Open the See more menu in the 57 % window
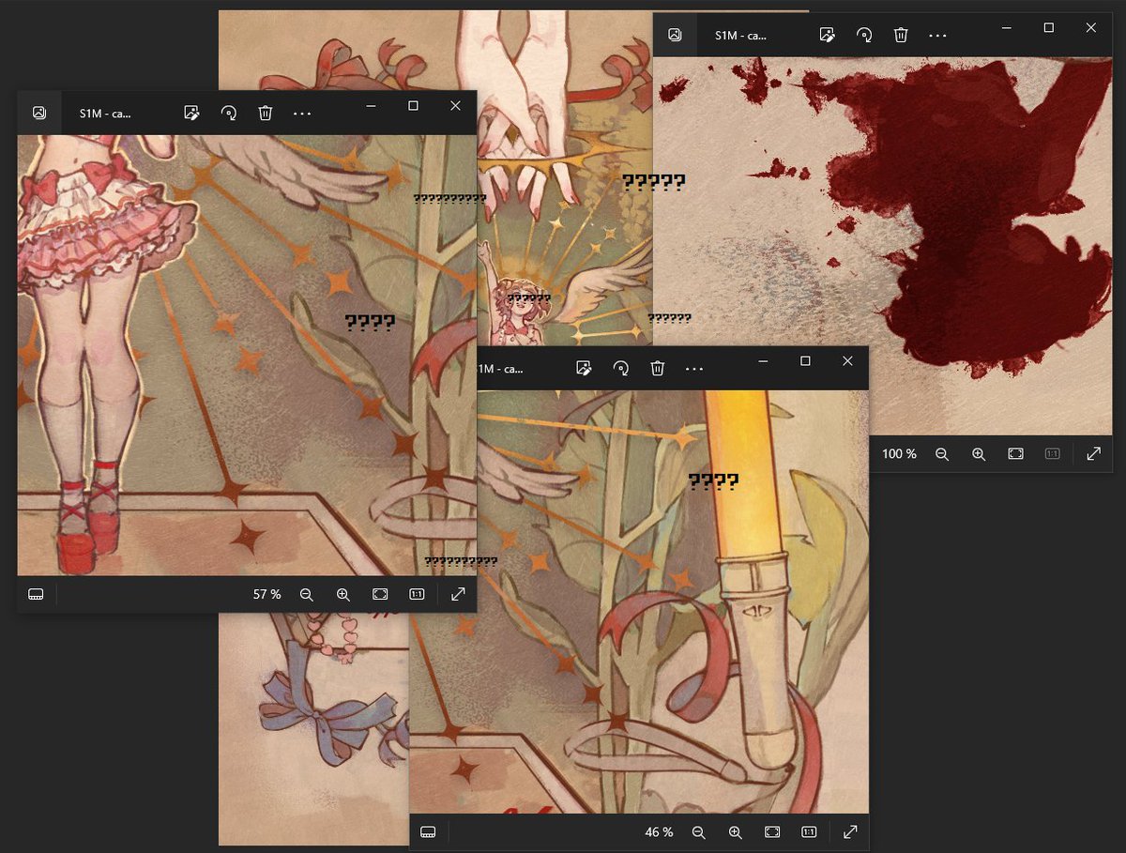 [x=301, y=113]
